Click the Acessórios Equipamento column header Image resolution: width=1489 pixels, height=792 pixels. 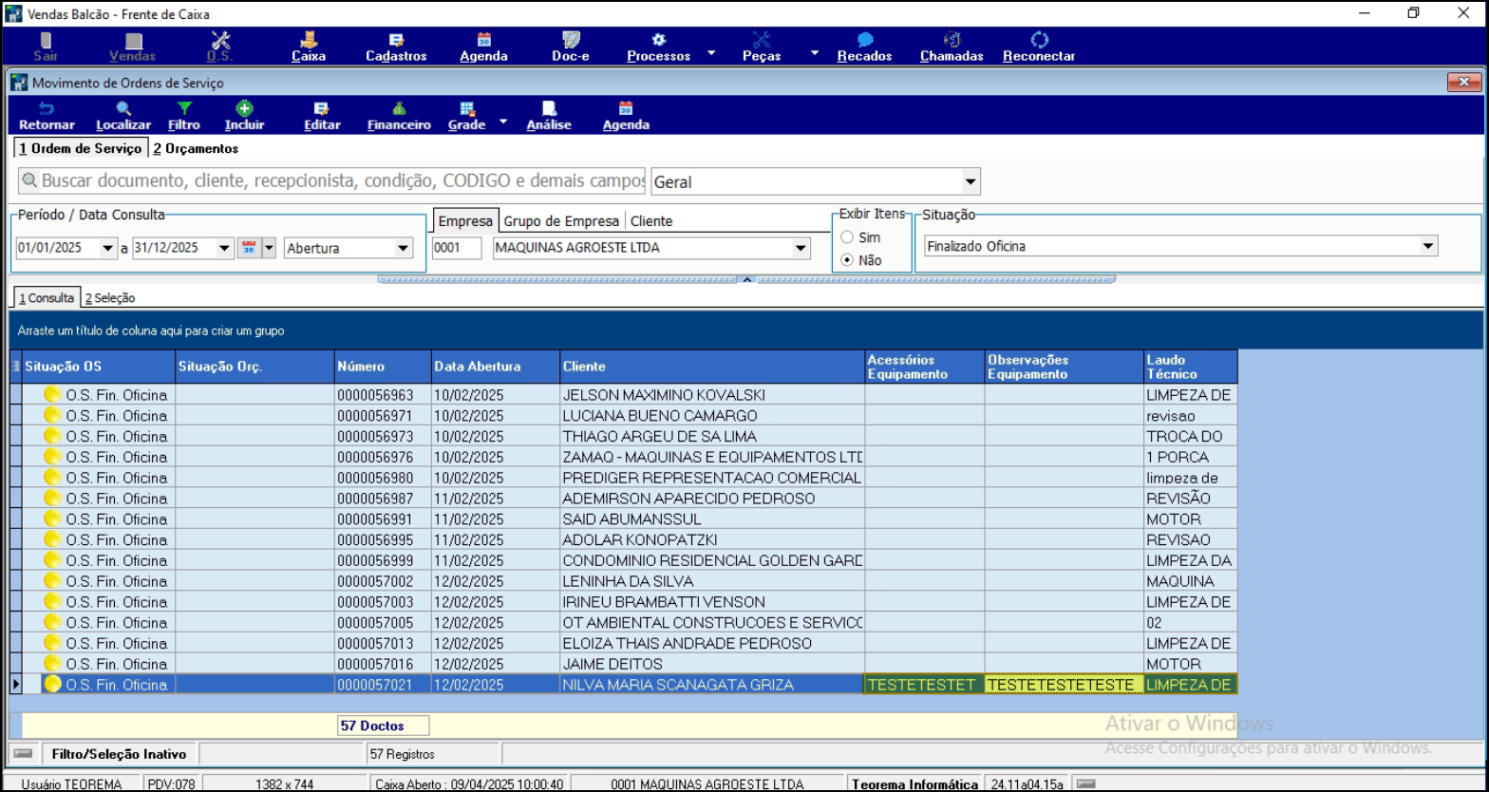pos(925,367)
